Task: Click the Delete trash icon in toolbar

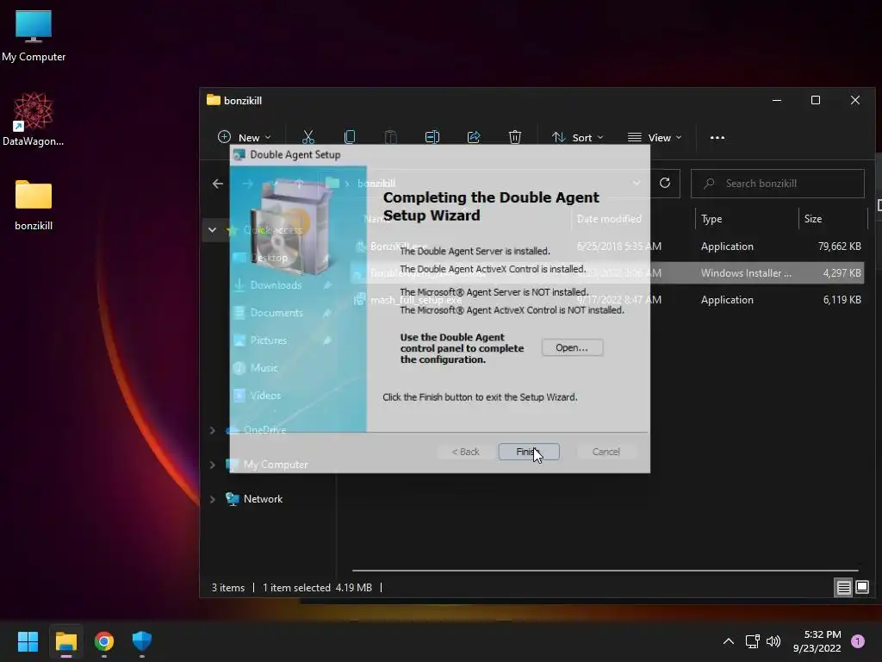Action: tap(515, 137)
